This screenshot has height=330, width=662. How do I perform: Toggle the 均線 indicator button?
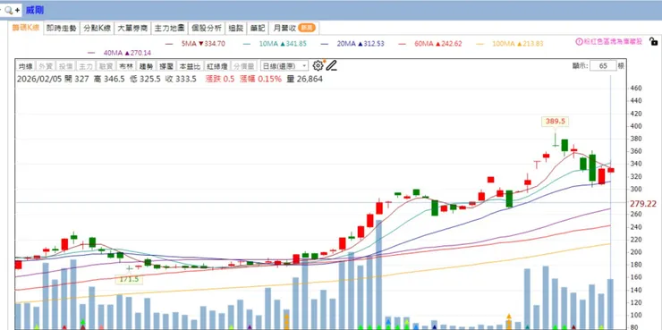tap(26, 66)
